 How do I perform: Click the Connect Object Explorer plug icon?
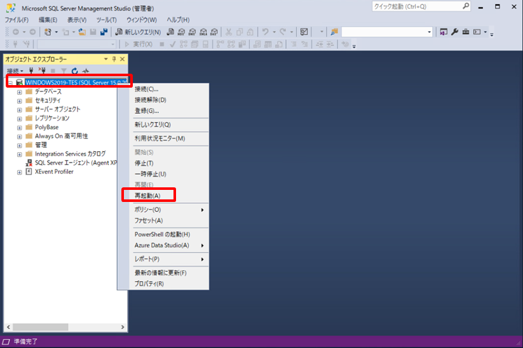[31, 70]
